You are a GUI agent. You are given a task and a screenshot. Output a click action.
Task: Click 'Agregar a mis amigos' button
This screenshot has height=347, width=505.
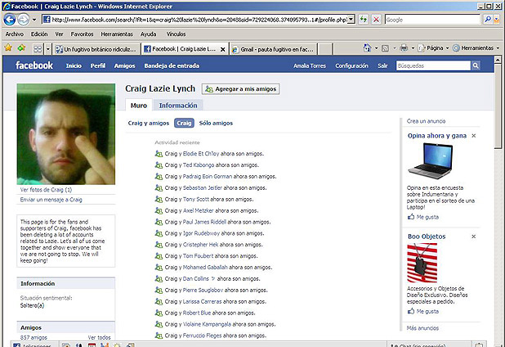[x=240, y=88]
